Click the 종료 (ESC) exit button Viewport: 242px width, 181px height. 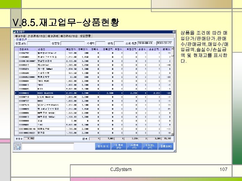pyautogui.click(x=166, y=146)
